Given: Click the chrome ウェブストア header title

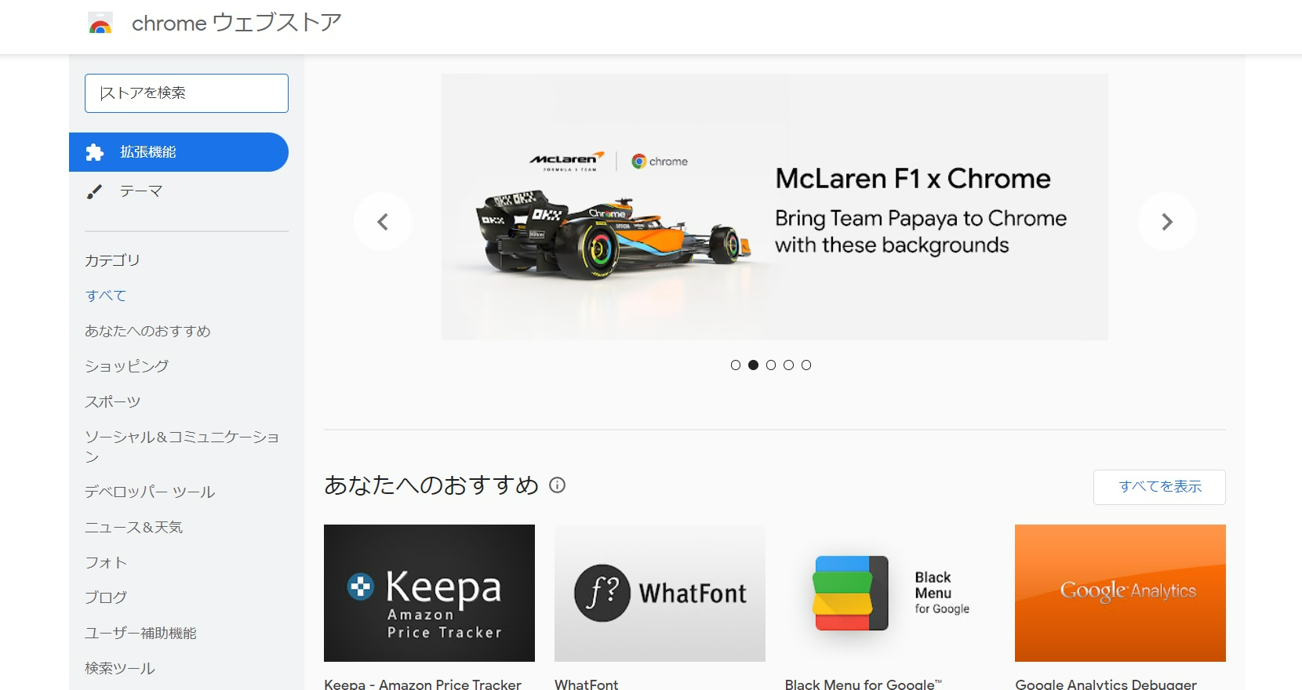Looking at the screenshot, I should 237,24.
